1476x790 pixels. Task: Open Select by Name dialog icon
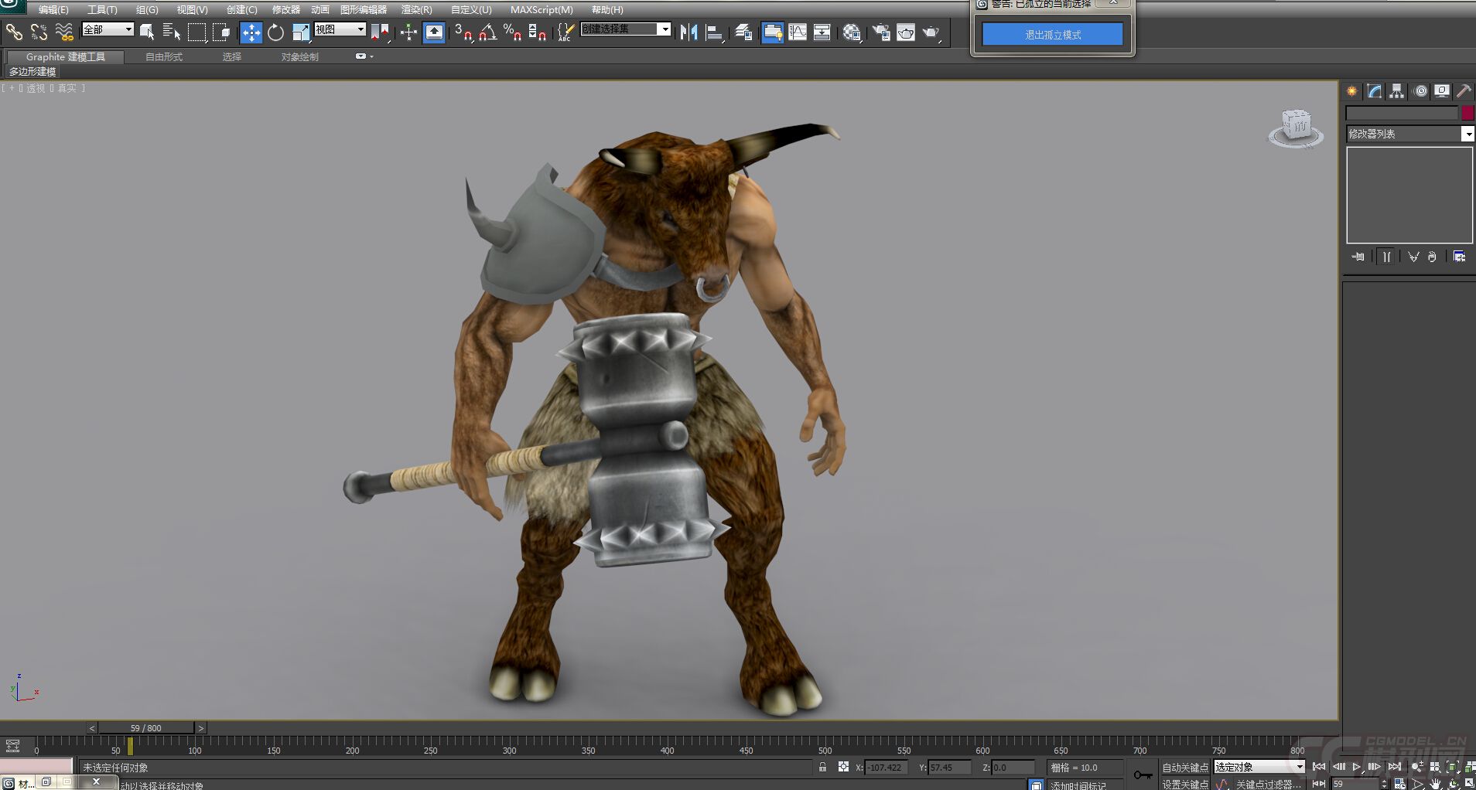click(172, 32)
